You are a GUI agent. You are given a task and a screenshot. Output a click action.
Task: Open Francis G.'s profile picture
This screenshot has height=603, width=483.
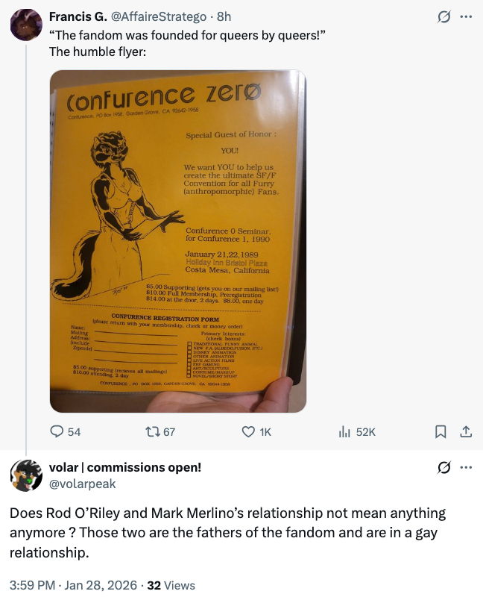point(25,25)
